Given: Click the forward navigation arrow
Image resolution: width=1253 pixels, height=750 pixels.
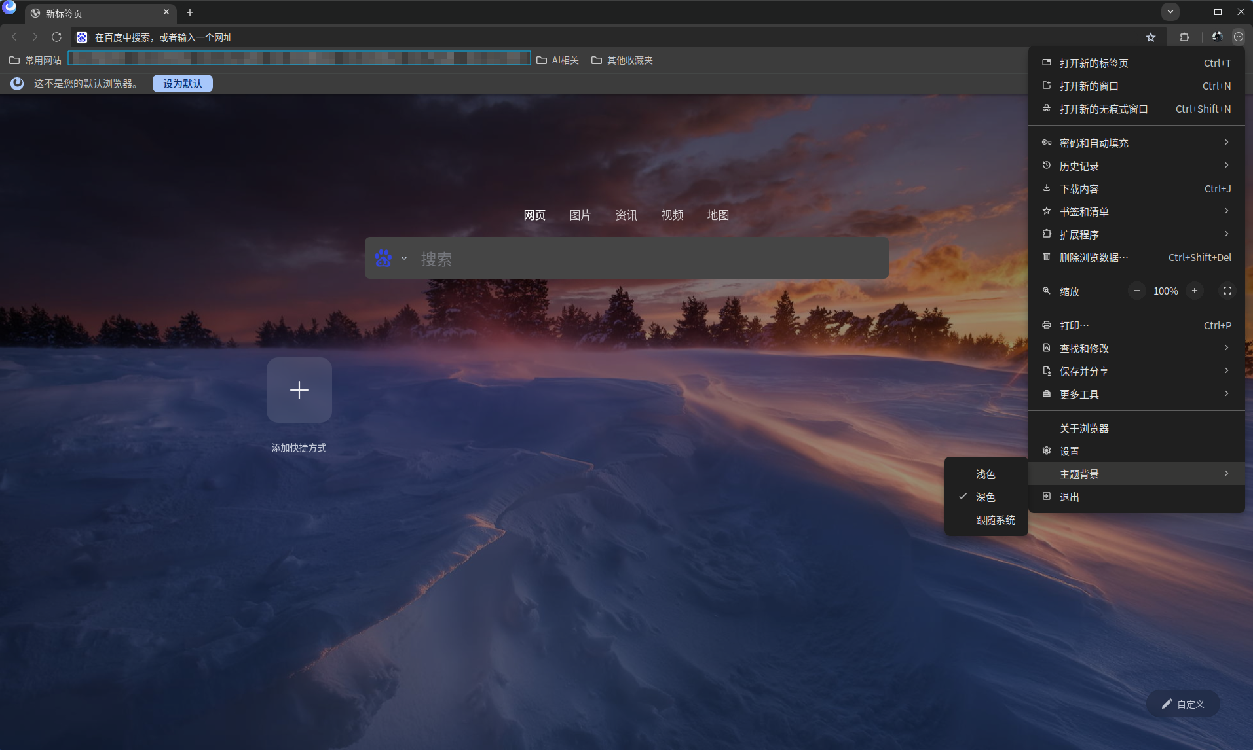Looking at the screenshot, I should click(35, 37).
